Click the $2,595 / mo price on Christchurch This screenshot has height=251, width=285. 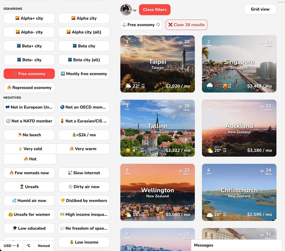[259, 214]
